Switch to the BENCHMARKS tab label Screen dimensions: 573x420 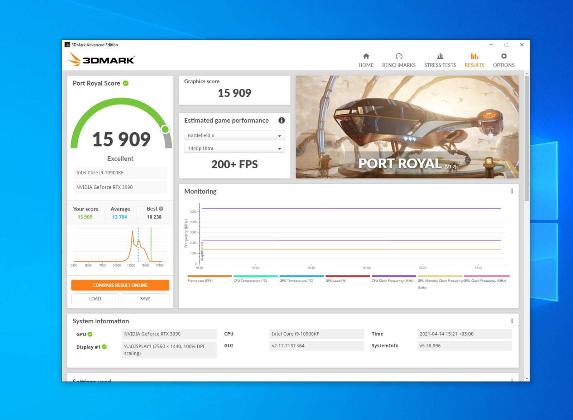tap(399, 65)
